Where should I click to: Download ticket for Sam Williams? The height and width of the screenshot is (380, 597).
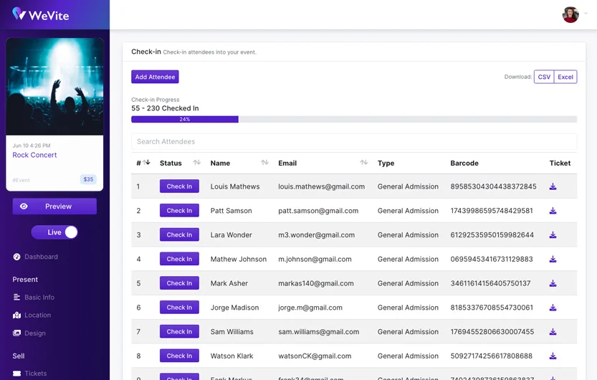pos(553,332)
